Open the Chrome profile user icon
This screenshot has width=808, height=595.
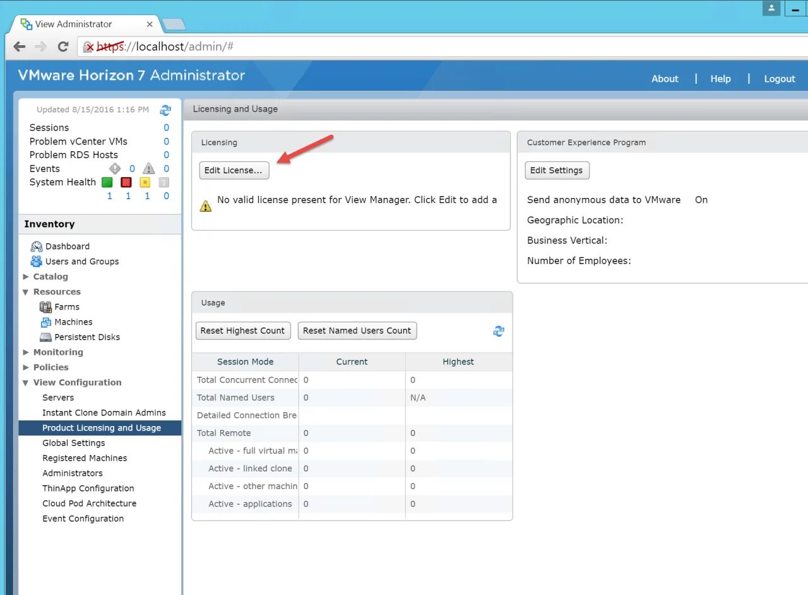pos(771,8)
